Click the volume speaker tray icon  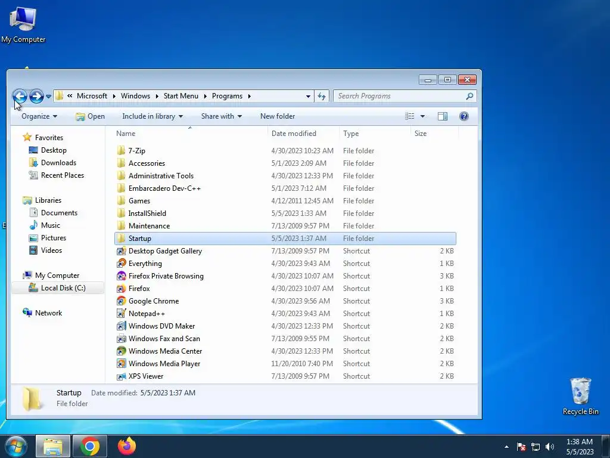click(x=549, y=447)
